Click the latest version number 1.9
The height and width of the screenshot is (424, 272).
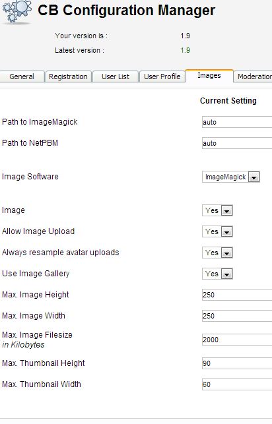coord(186,50)
